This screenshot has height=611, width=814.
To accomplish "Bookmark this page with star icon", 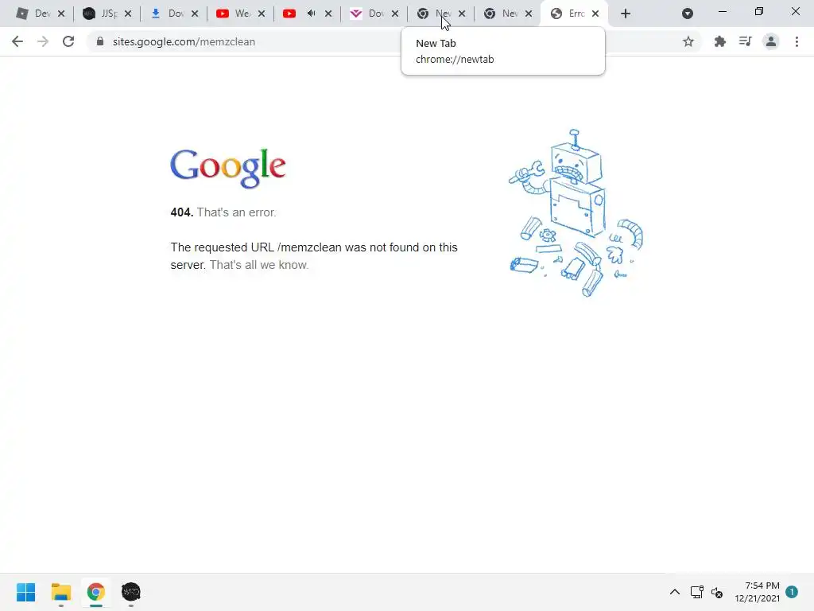I will (688, 41).
